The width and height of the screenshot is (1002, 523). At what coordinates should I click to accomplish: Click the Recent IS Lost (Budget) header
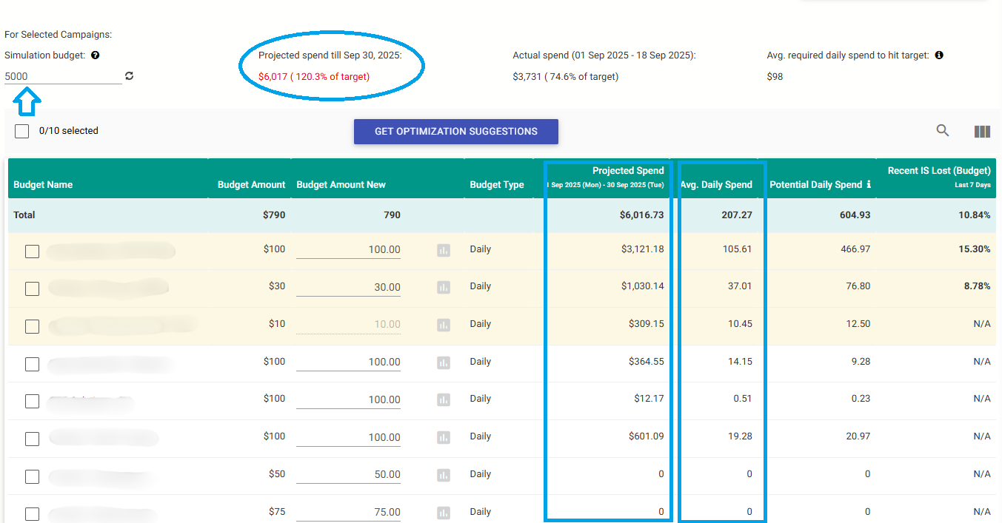[x=938, y=171]
